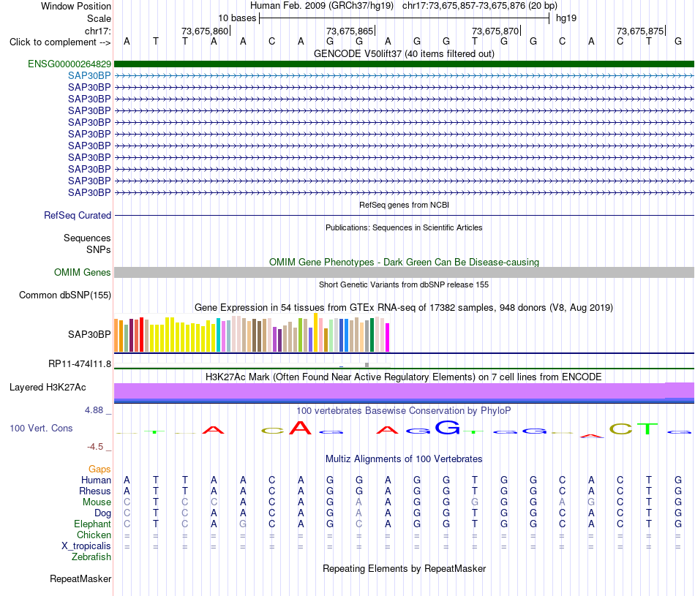Select the Mouse alignment row label
695x596 pixels.
(x=97, y=502)
